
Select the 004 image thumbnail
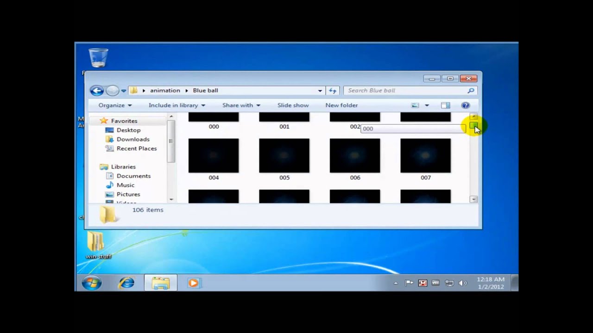[214, 156]
